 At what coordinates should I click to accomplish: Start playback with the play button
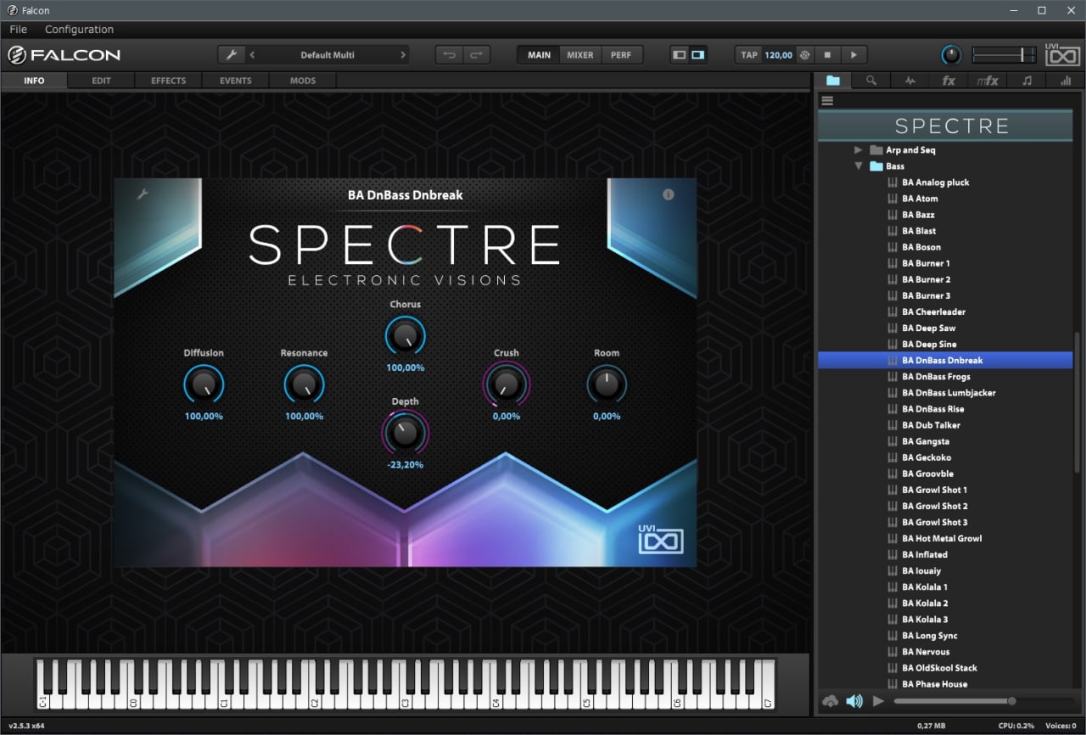pyautogui.click(x=854, y=55)
